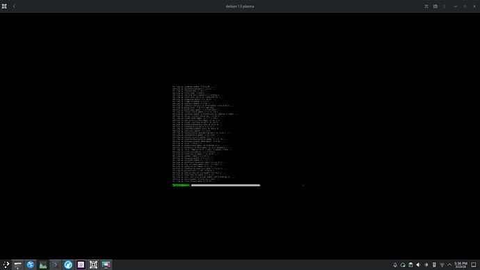Image resolution: width=480 pixels, height=270 pixels.
Task: Maximize the debian 13 plasma window
Action: click(465, 6)
